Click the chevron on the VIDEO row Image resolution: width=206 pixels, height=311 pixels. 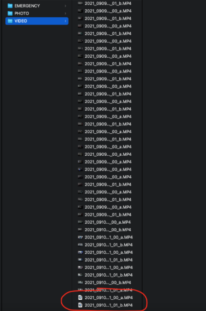pyautogui.click(x=66, y=21)
